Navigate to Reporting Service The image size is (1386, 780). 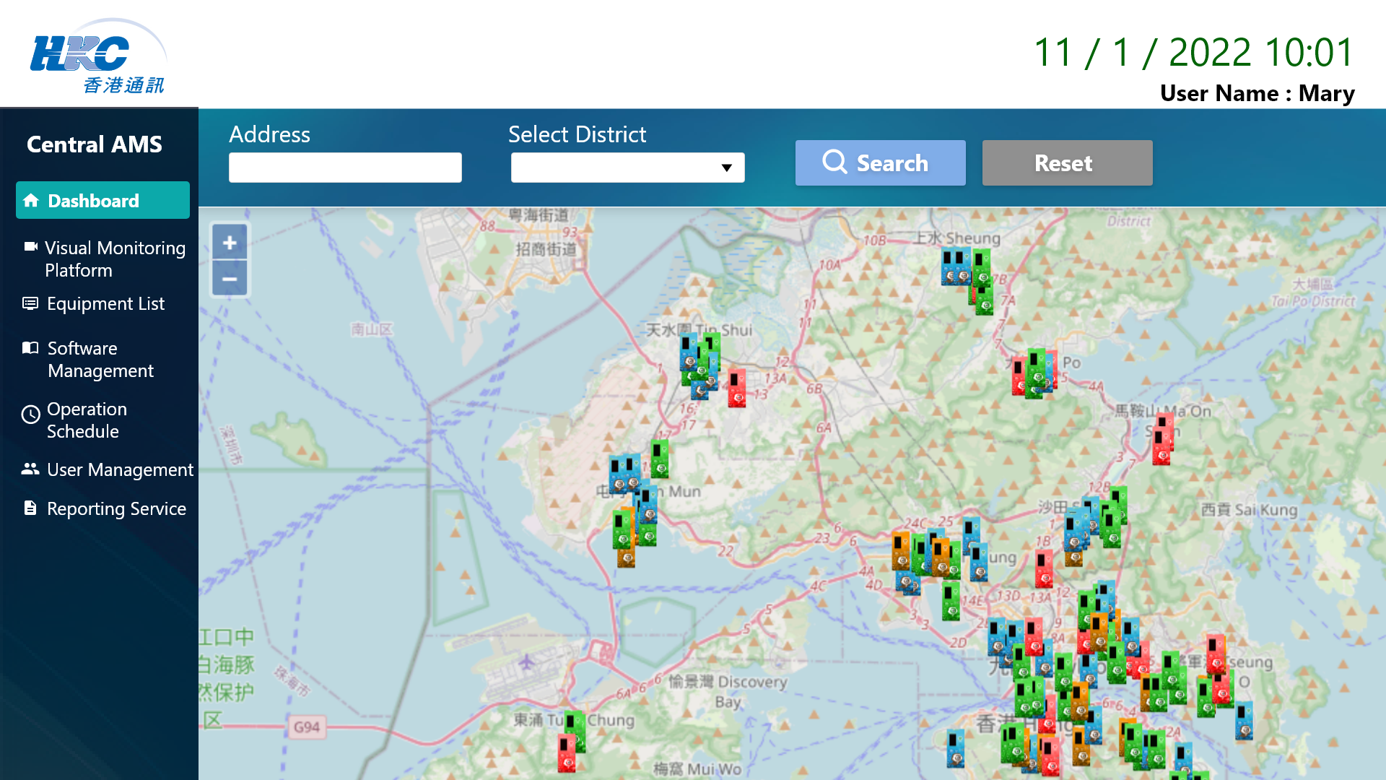coord(115,508)
